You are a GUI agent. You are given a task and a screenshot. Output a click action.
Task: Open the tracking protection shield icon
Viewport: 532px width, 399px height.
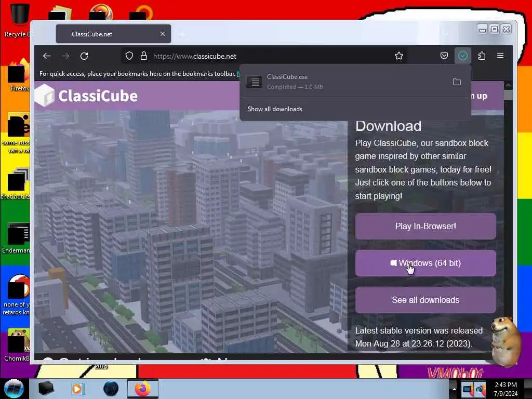(x=129, y=56)
